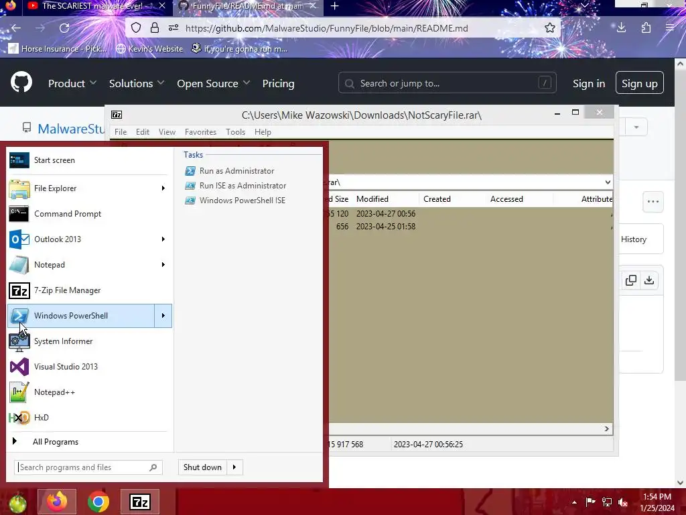
Task: Focus the Search programs and files box
Action: [x=88, y=467]
